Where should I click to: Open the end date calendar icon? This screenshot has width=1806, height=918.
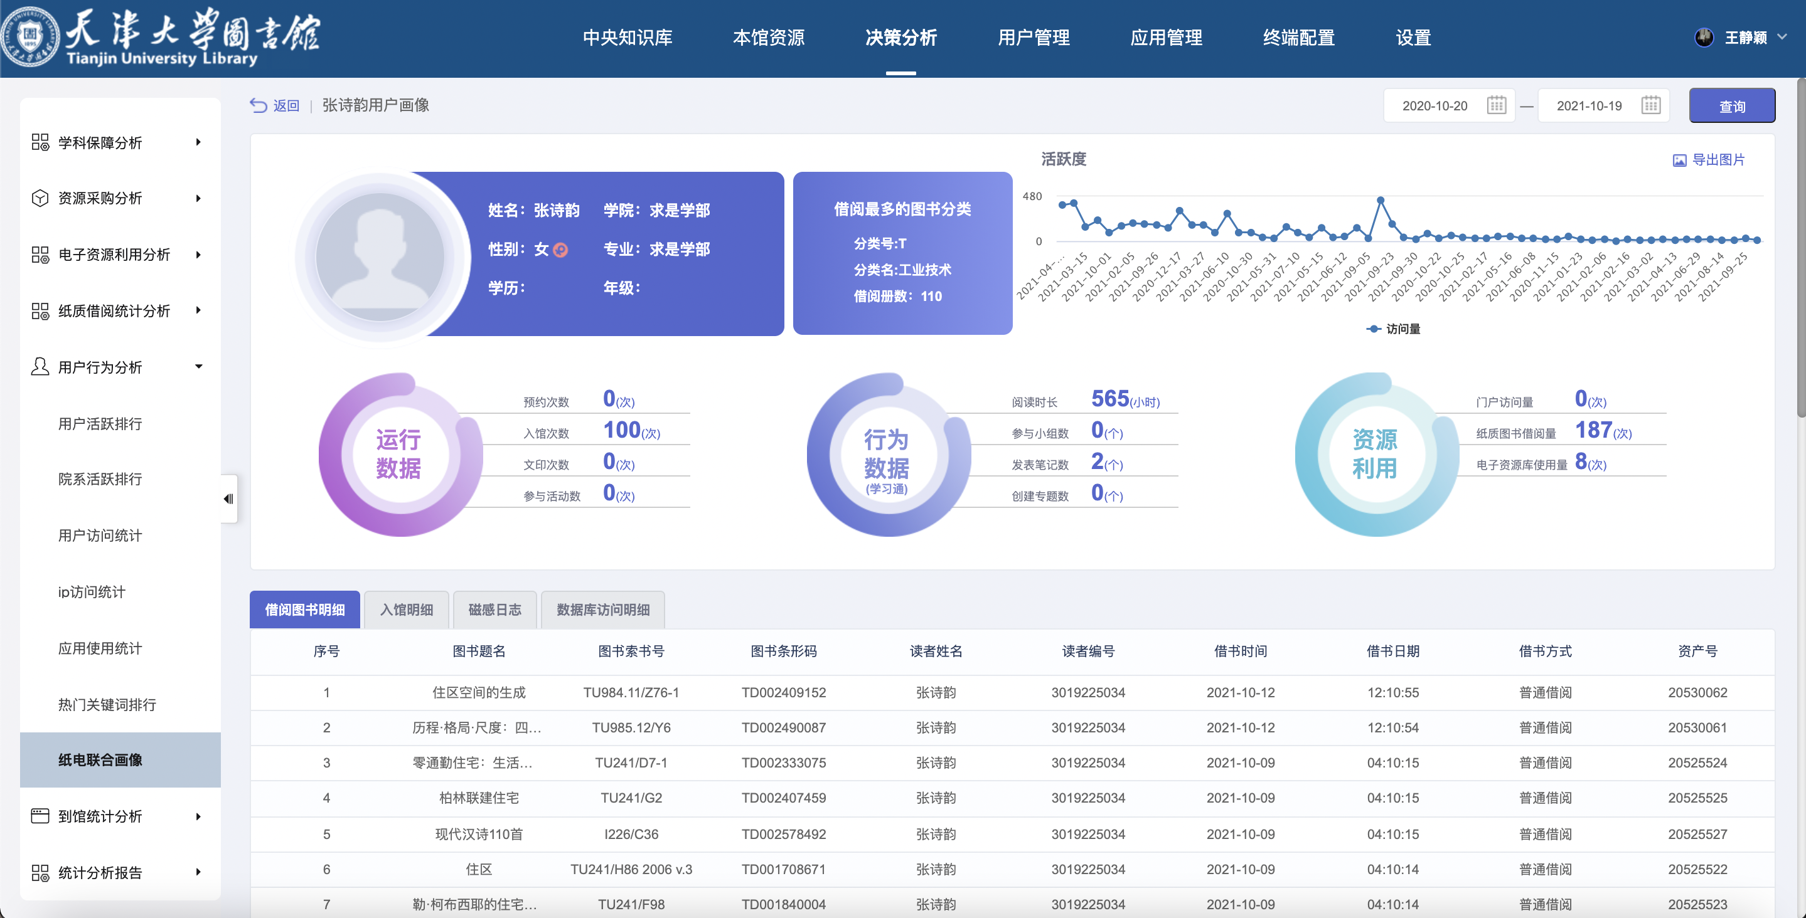[x=1650, y=105]
